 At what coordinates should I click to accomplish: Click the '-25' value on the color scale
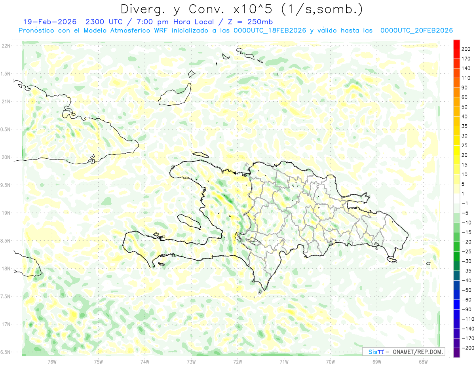click(466, 252)
